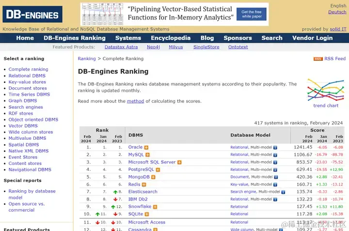This screenshot has height=231, width=349.
Task: Click the plus icon next to Oracle
Action: (x=146, y=148)
